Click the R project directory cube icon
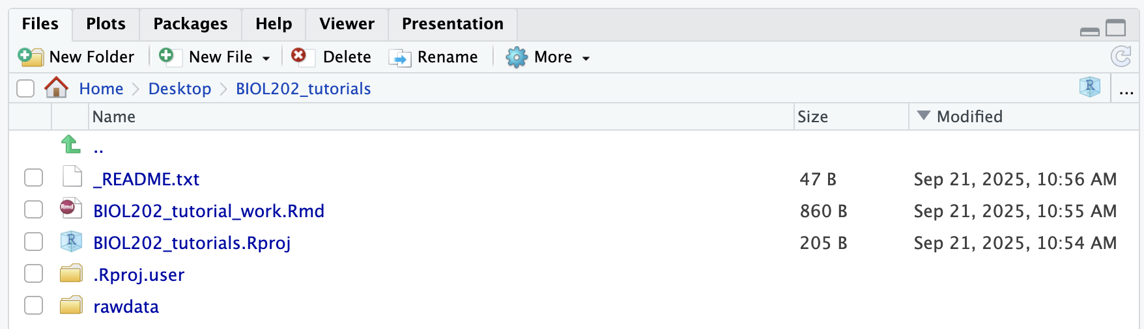Image resolution: width=1144 pixels, height=329 pixels. 1089,87
